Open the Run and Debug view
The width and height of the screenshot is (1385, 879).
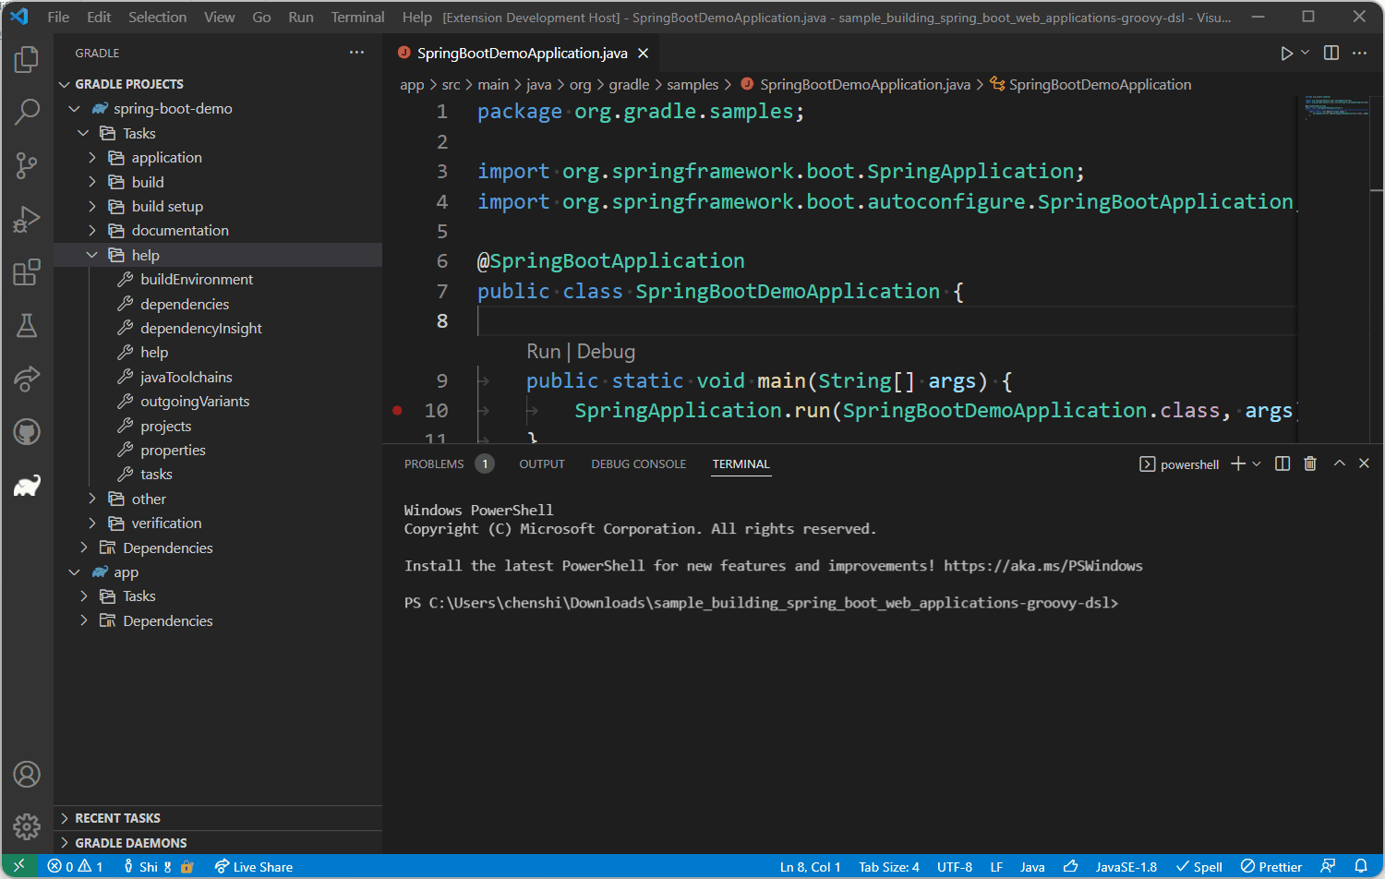[x=27, y=219]
